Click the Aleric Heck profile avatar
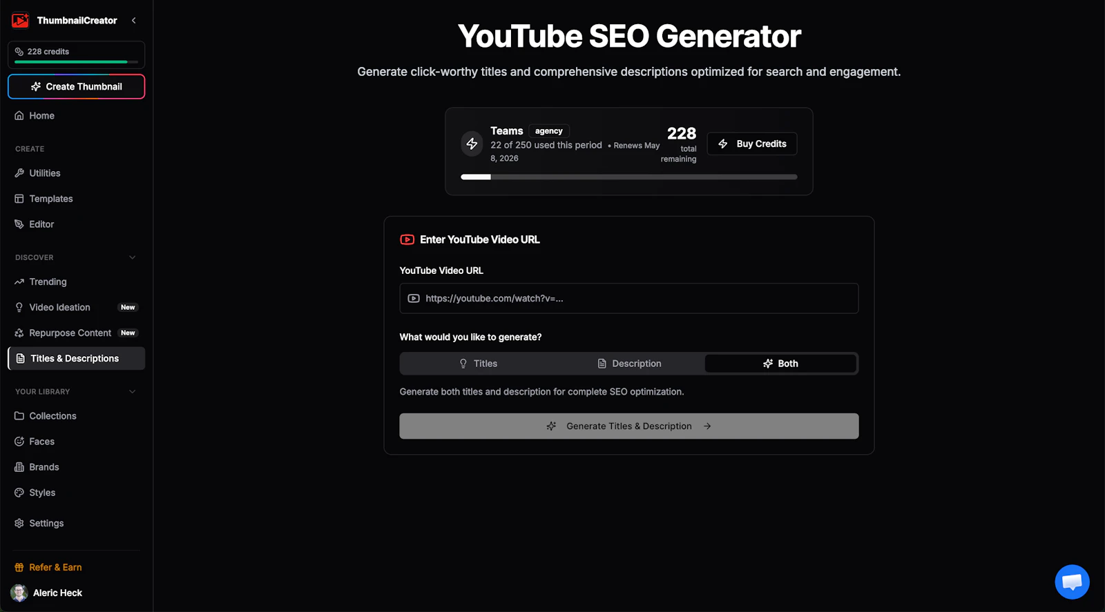This screenshot has width=1105, height=612. [19, 593]
